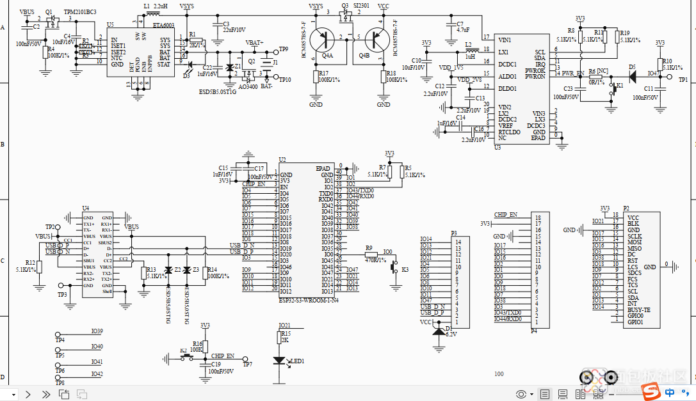Click the grayed-out next view icon
This screenshot has height=401, width=696.
[x=82, y=394]
